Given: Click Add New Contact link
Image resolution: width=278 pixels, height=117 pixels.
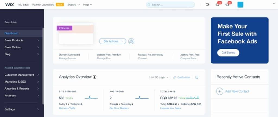Looking at the screenshot, I should (237, 91).
